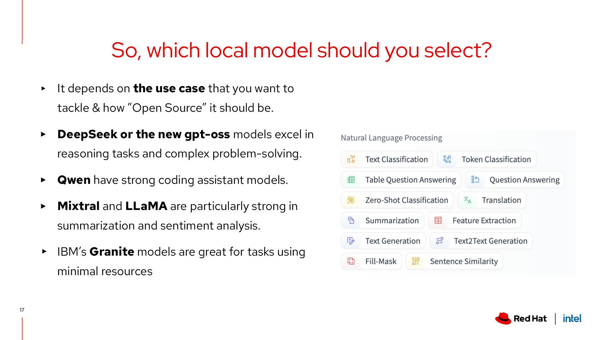Select the Sentence Similarity tag
This screenshot has height=340, width=604.
(454, 261)
